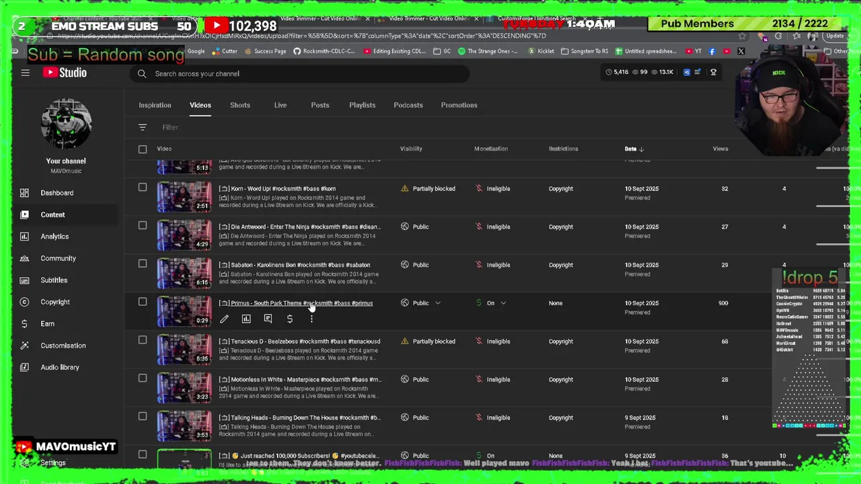Click the warning icon on Tenacious D visibility
861x484 pixels.
[x=404, y=341]
